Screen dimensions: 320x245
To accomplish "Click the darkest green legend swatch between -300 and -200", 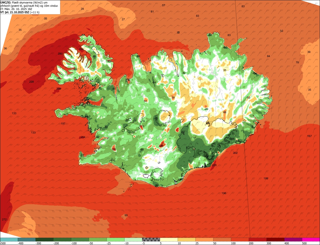I will point(44,239).
